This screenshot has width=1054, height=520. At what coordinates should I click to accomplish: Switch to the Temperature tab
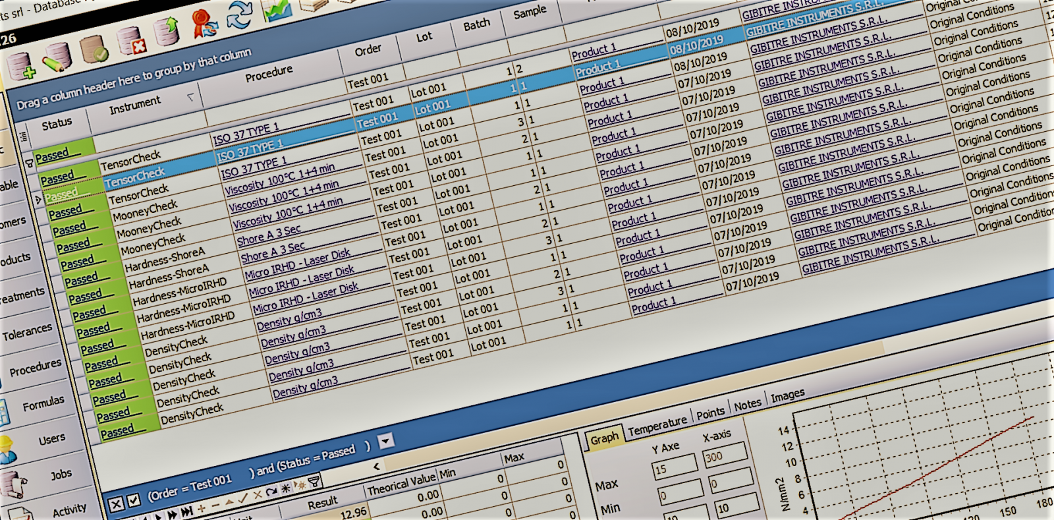[x=657, y=426]
